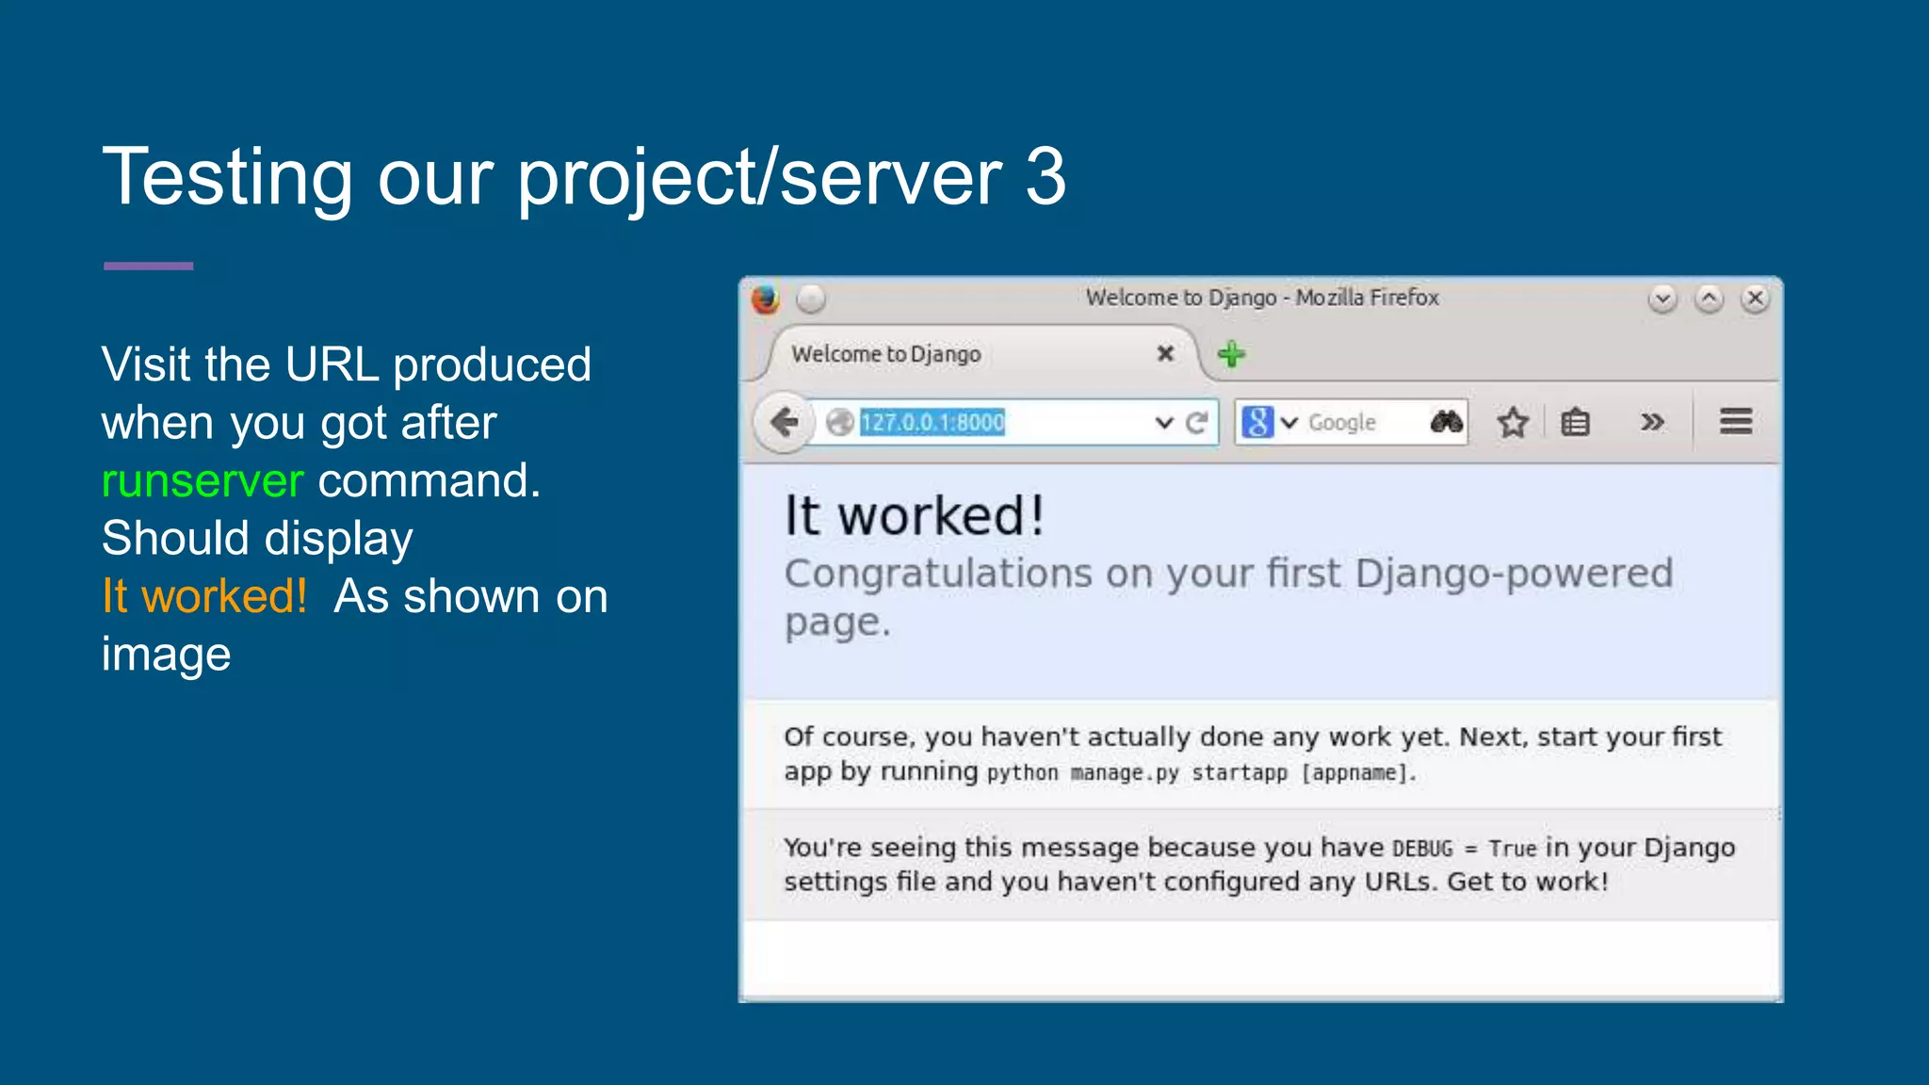Click the globe site identity icon

(x=839, y=423)
